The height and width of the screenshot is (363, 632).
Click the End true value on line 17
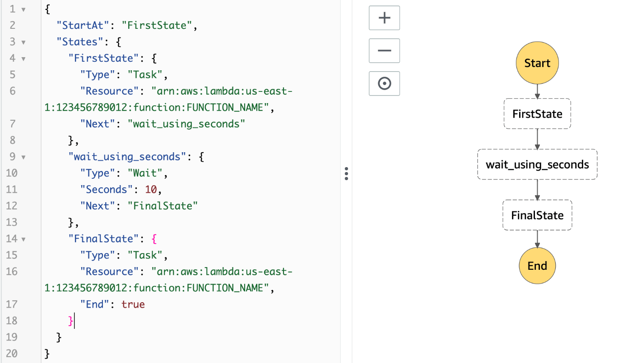(x=133, y=304)
